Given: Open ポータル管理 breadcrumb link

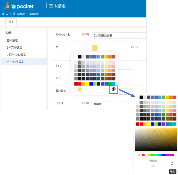Looking at the screenshot, I should [x=19, y=14].
